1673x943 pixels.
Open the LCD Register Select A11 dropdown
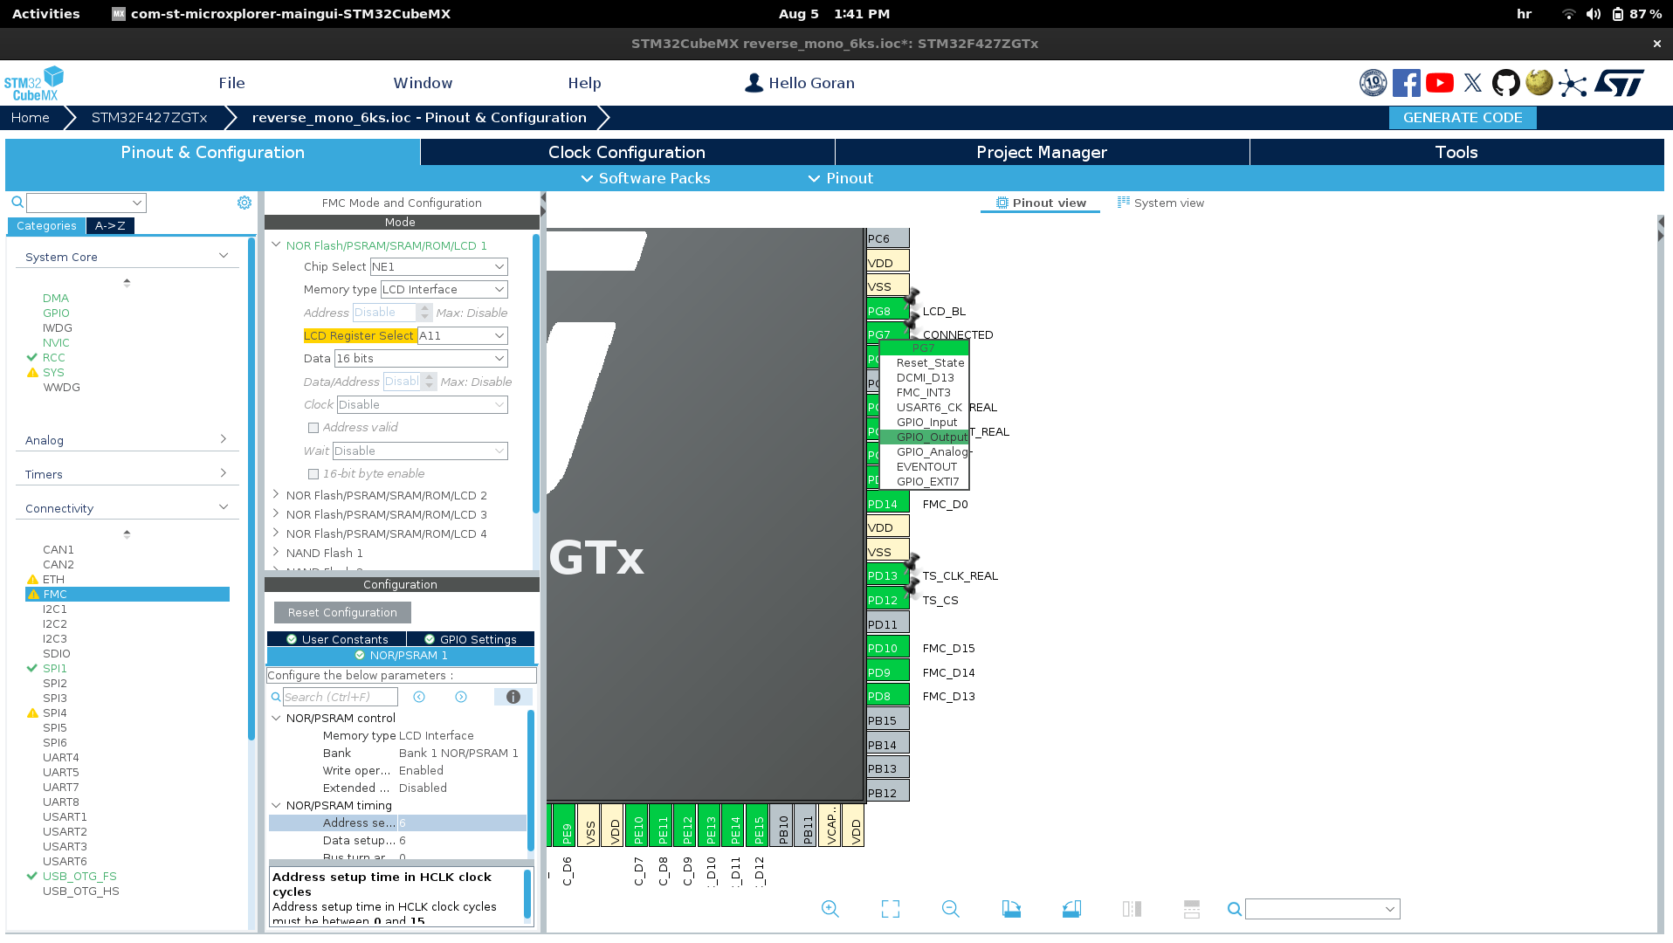coord(463,336)
